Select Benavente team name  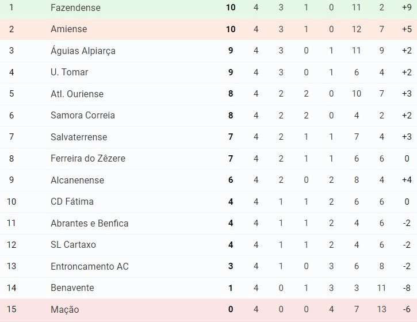coord(72,287)
